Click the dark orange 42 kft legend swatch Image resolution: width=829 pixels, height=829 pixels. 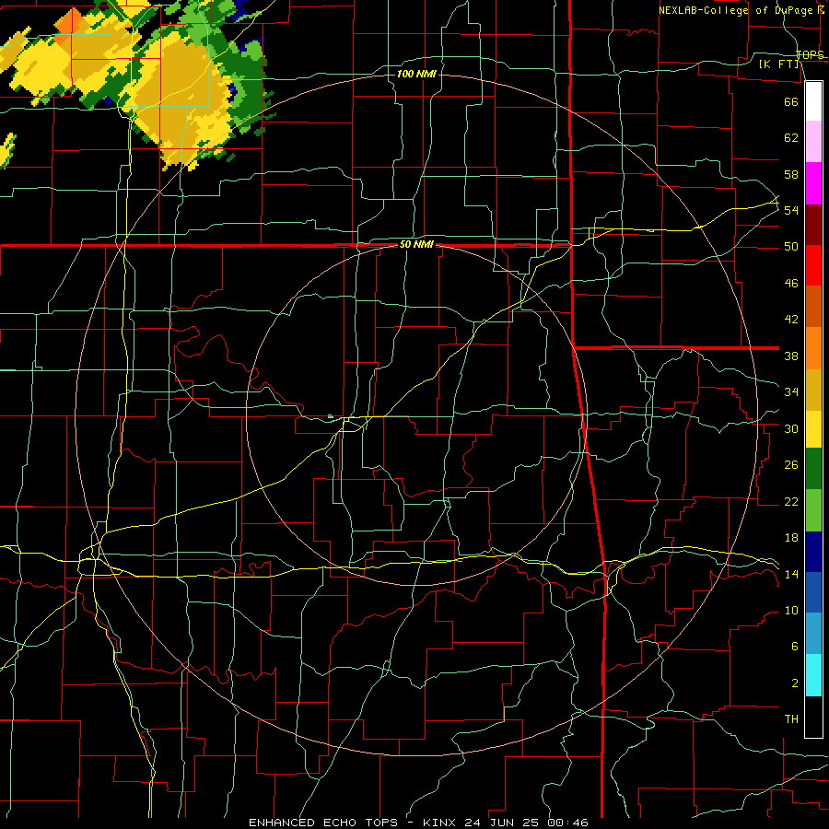[x=813, y=306]
